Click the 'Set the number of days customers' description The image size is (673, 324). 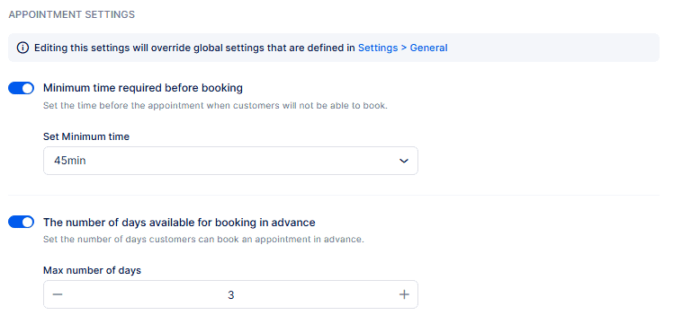point(203,240)
